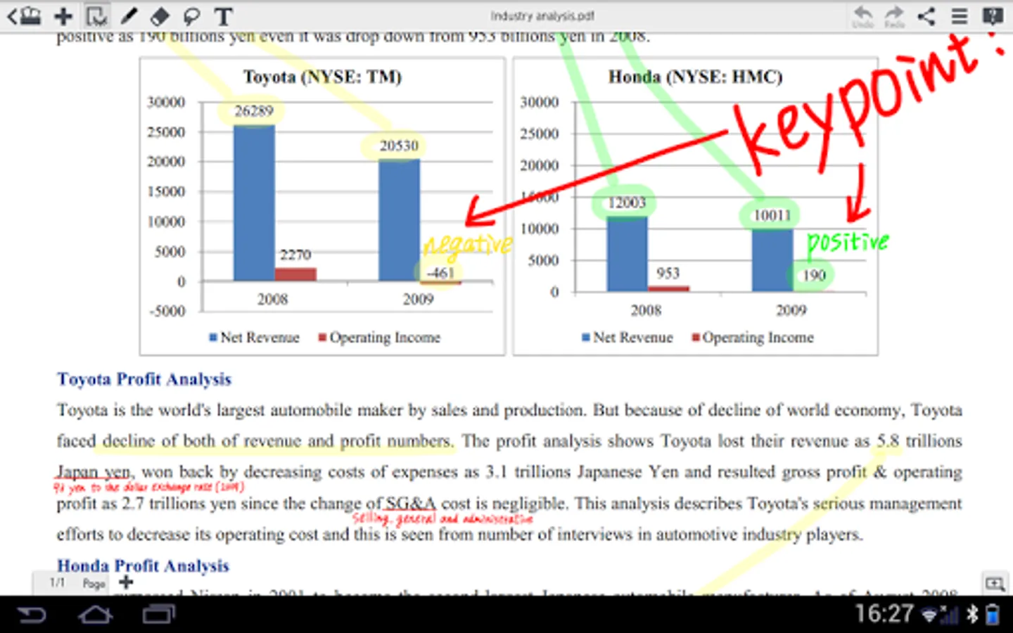Tap the battery status icon
Viewport: 1013px width, 633px height.
(993, 615)
